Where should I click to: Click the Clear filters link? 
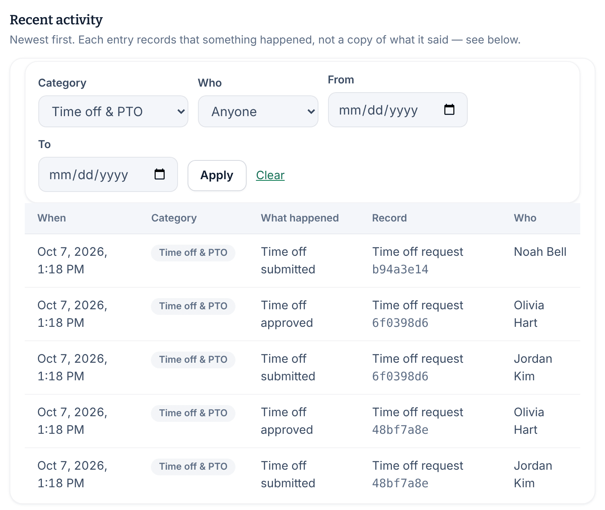[x=270, y=175]
